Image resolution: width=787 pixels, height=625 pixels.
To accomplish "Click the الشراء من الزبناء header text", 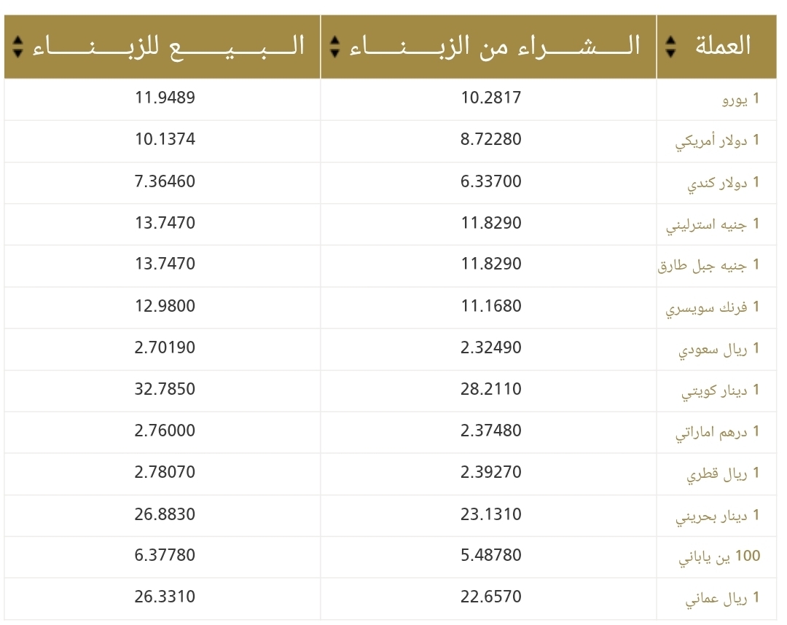I will coord(496,46).
